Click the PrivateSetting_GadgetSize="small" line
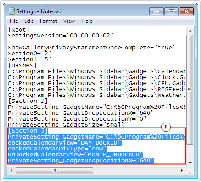 (x=68, y=125)
